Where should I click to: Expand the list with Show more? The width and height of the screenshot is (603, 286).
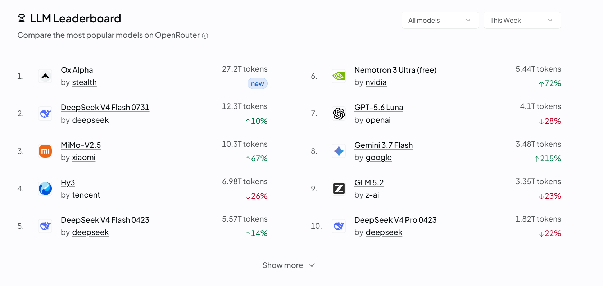click(x=289, y=265)
